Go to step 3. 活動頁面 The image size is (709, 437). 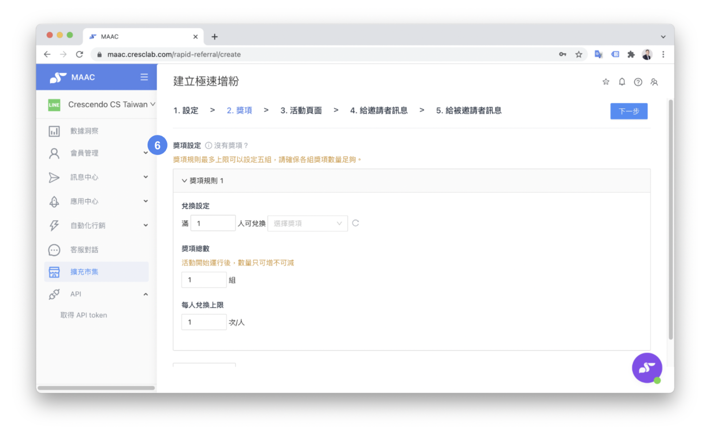[301, 111]
